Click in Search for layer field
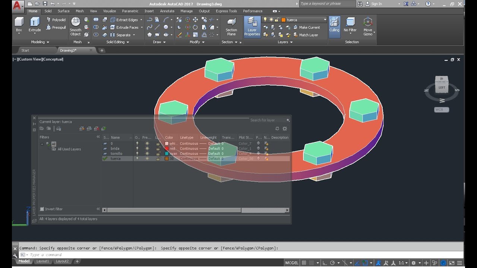 (x=268, y=120)
